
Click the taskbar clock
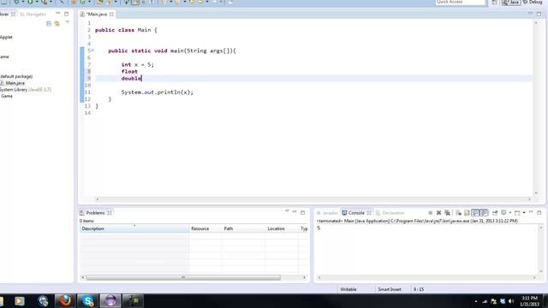pos(529,301)
